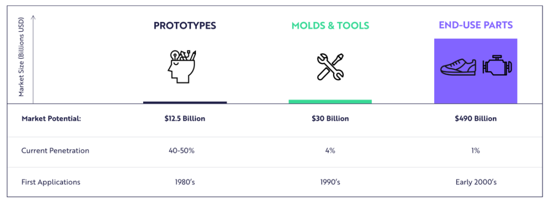Screen dimensions: 551x203
Task: Click the purple End-Use Parts bar
Action: tap(476, 71)
